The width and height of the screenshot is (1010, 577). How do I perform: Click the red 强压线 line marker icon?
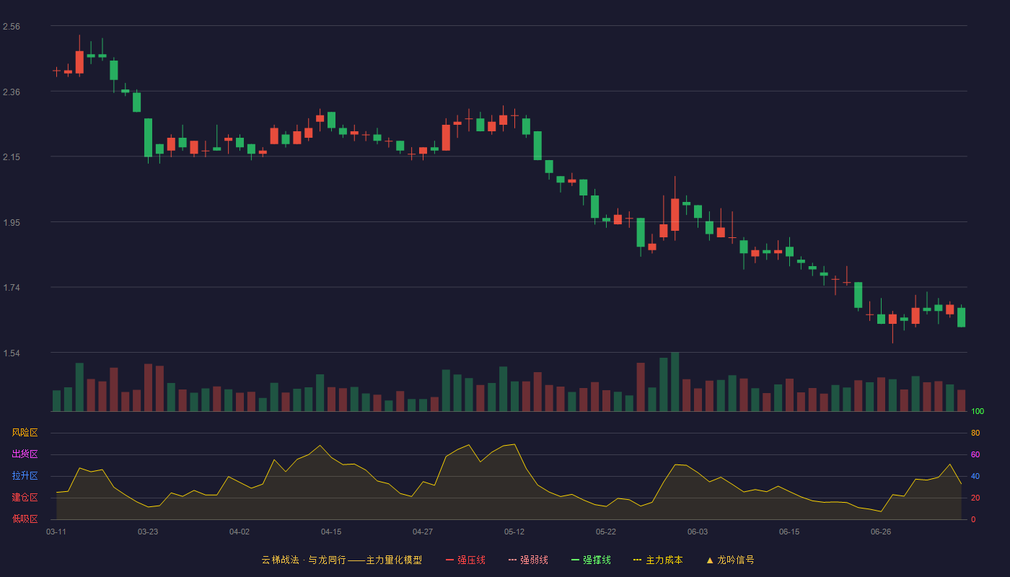(x=449, y=560)
